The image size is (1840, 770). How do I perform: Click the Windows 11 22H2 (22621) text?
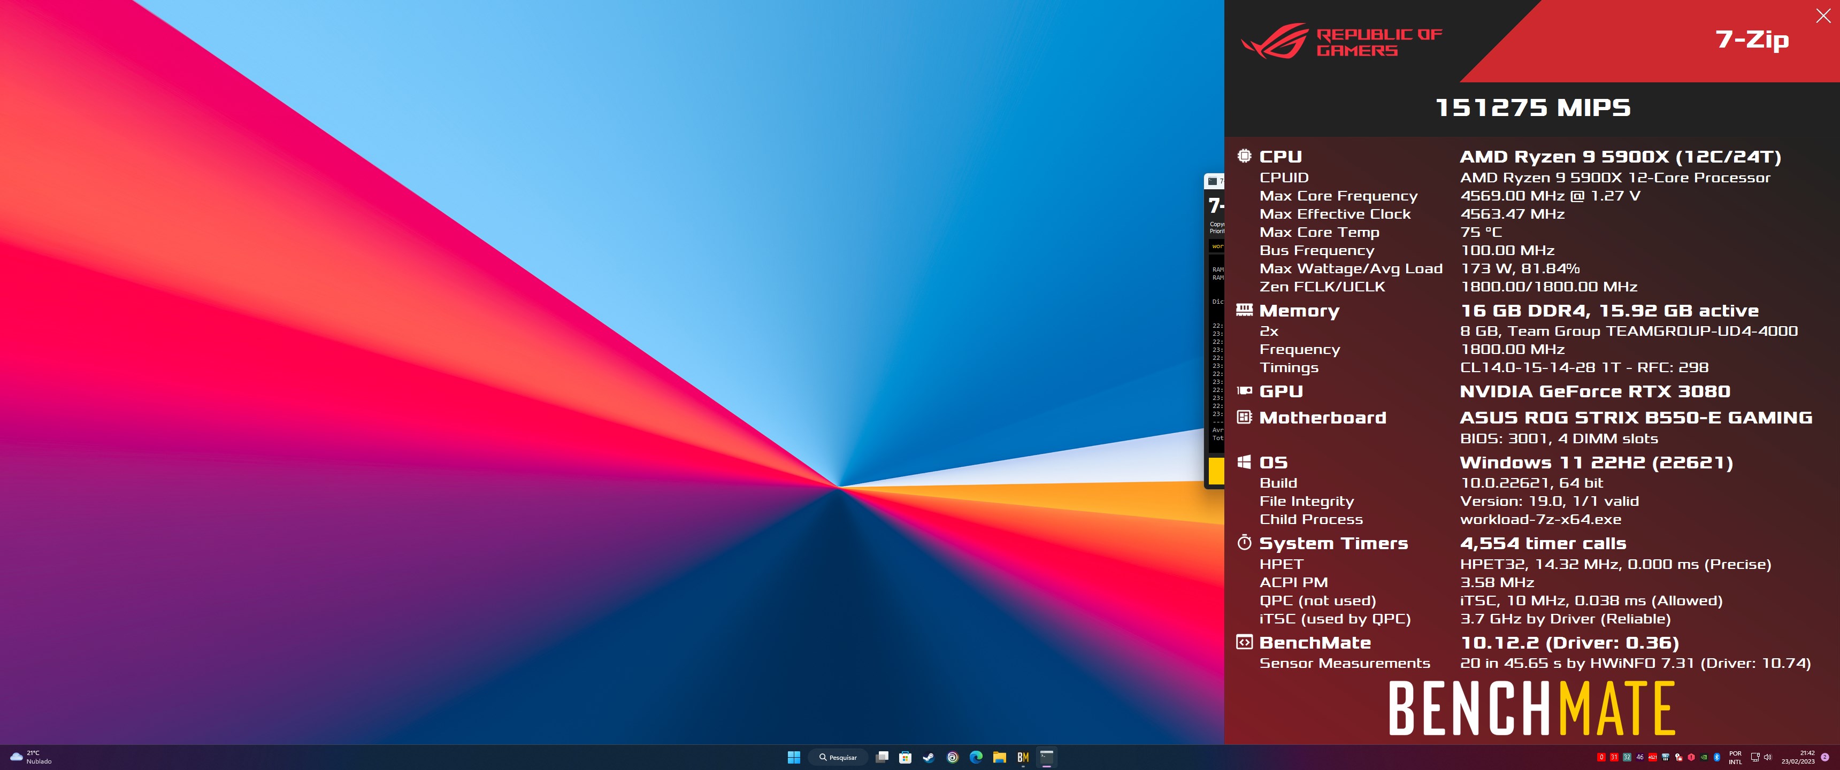[1597, 463]
